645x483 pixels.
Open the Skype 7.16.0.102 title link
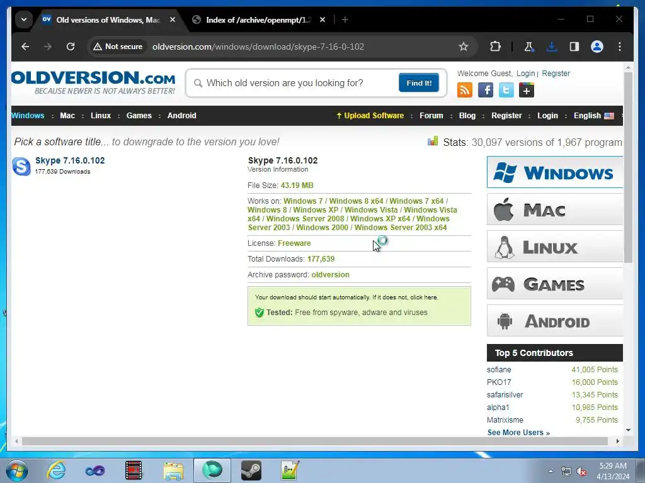(70, 160)
